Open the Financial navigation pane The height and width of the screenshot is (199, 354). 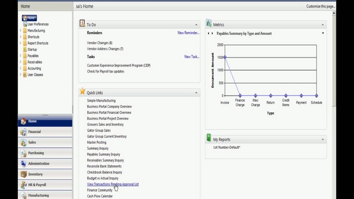coord(45,132)
